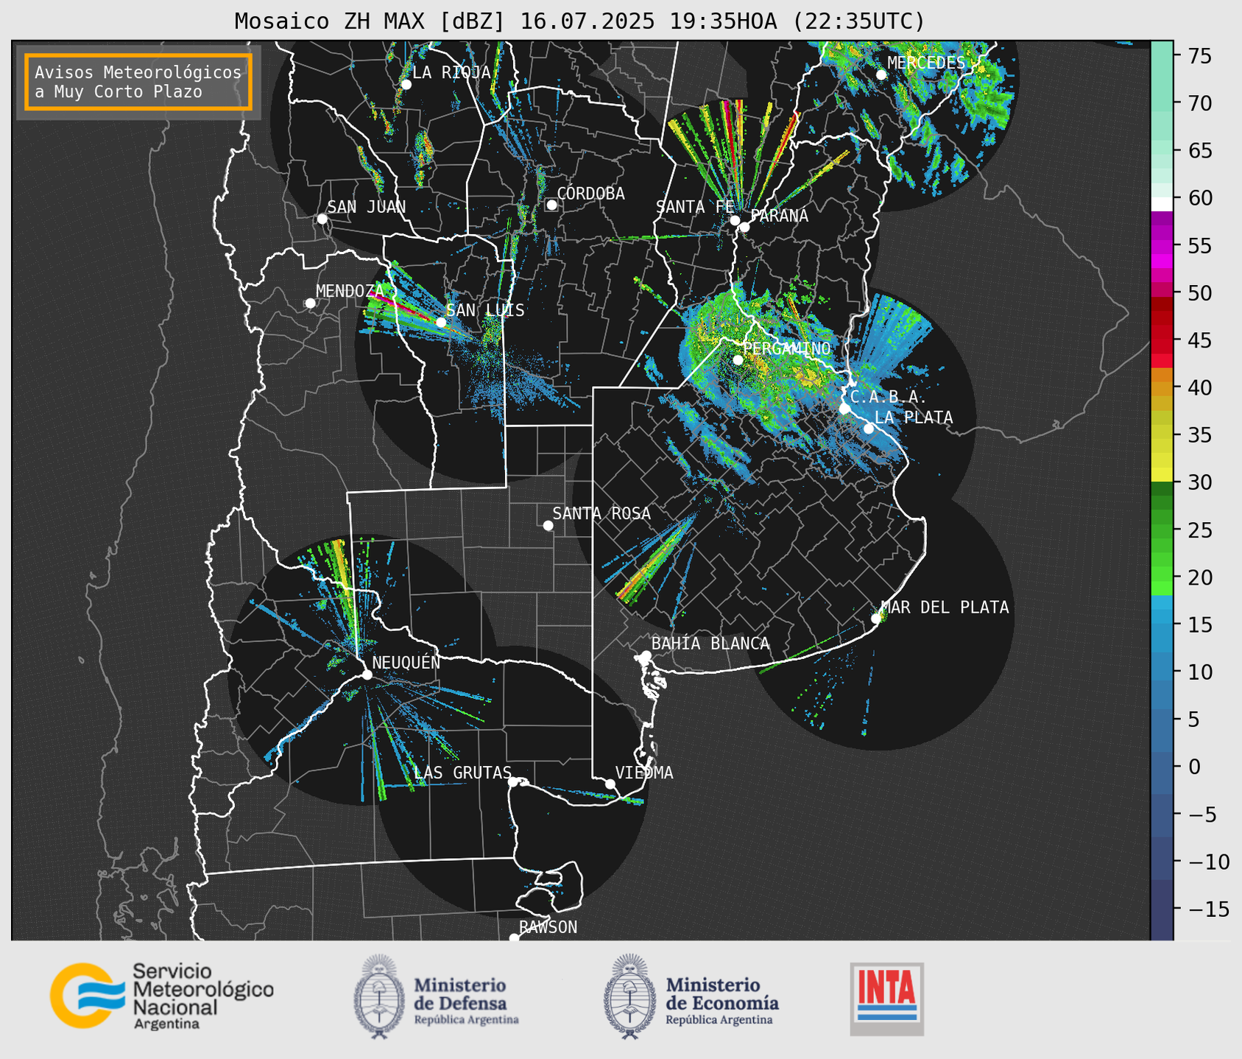Image resolution: width=1242 pixels, height=1059 pixels.
Task: Click the SANTA ROSA city marker dot
Action: (548, 526)
